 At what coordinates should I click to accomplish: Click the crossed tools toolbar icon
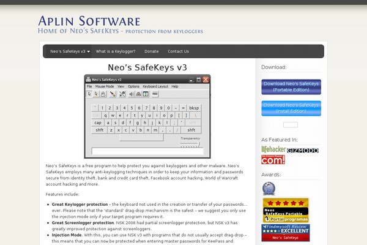click(x=122, y=94)
